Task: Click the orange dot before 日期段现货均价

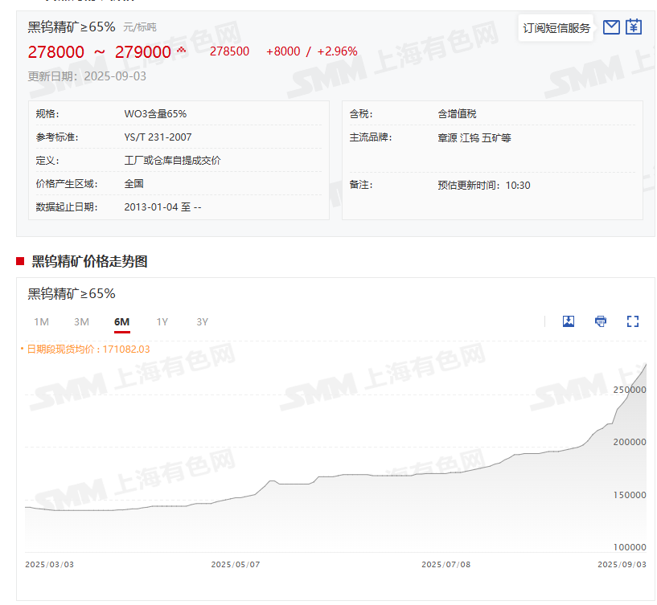Action: click(x=22, y=350)
